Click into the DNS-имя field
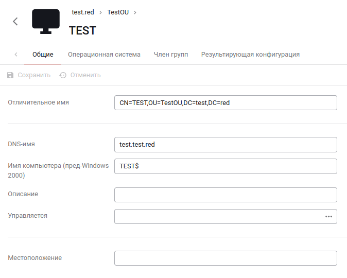 click(225, 145)
